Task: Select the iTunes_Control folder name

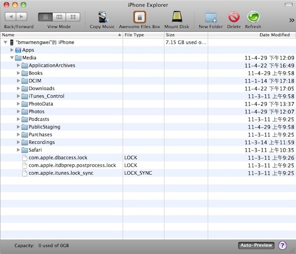Action: [46, 96]
